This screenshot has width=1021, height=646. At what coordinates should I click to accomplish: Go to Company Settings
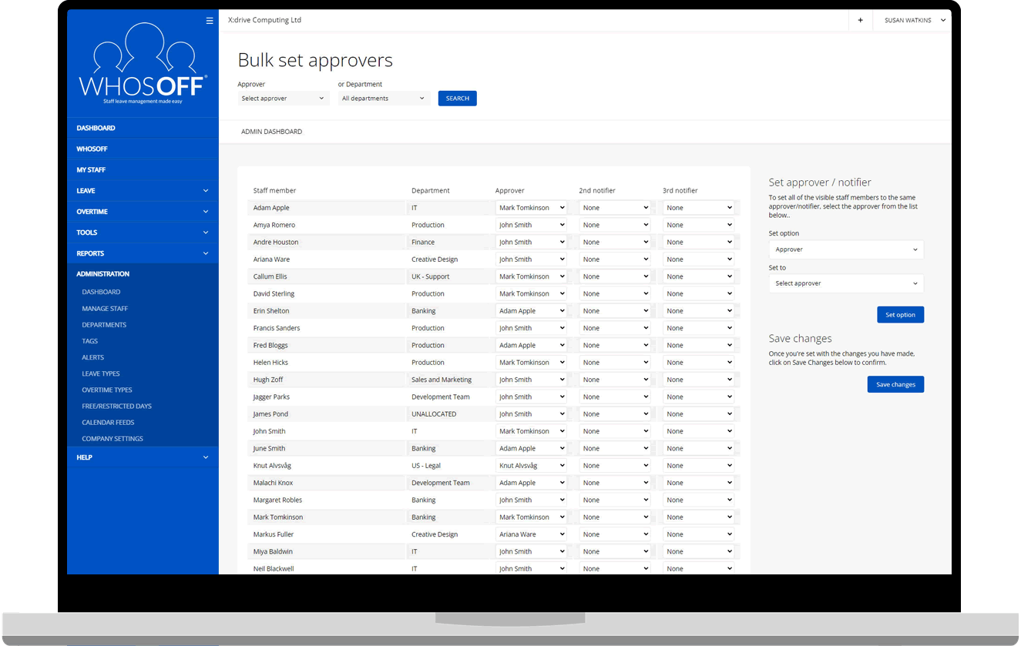tap(113, 439)
